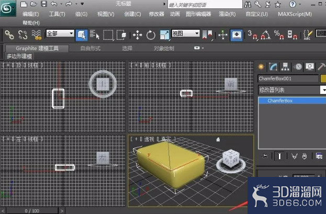Activate the Select Object tool
The image size is (326, 214).
[82, 34]
